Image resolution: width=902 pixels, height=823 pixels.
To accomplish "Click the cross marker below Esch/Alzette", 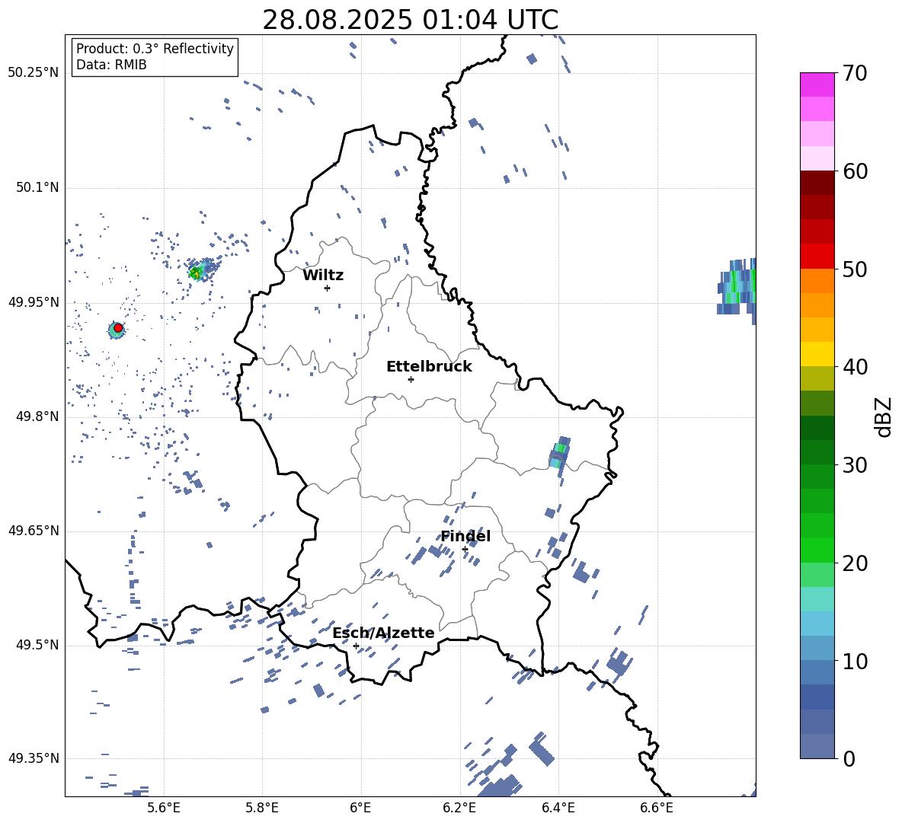I will coord(356,646).
